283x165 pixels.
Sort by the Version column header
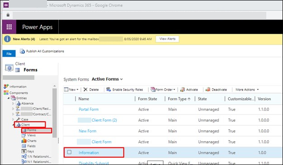[x=264, y=99]
